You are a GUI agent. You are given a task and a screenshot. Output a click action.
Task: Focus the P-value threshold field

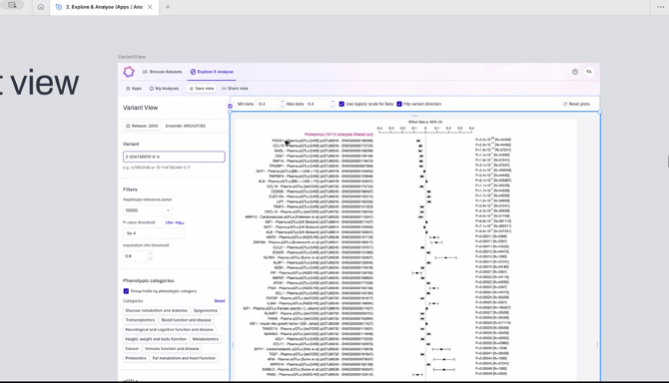pos(153,233)
